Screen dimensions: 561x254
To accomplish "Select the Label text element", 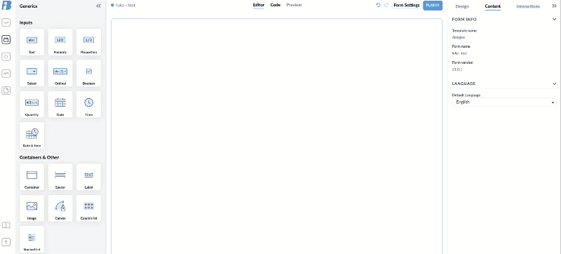I will click(88, 177).
